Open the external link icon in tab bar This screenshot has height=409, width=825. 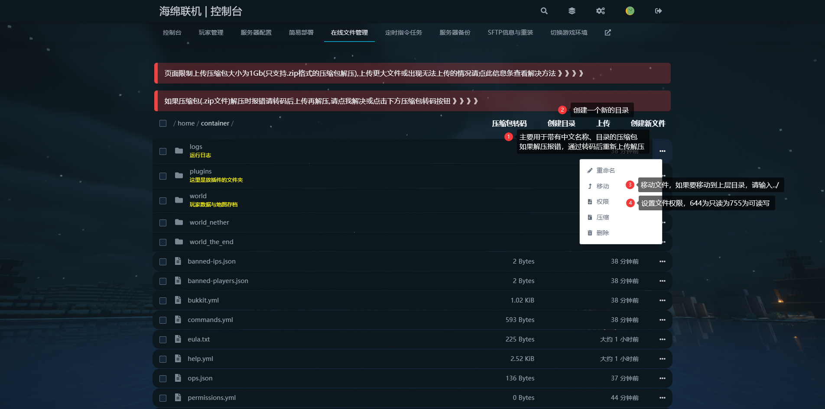(608, 32)
